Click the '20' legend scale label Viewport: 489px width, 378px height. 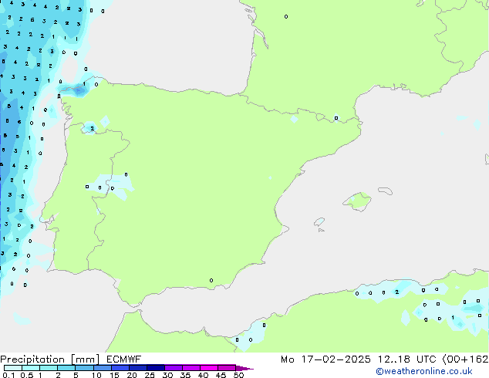[132, 375]
